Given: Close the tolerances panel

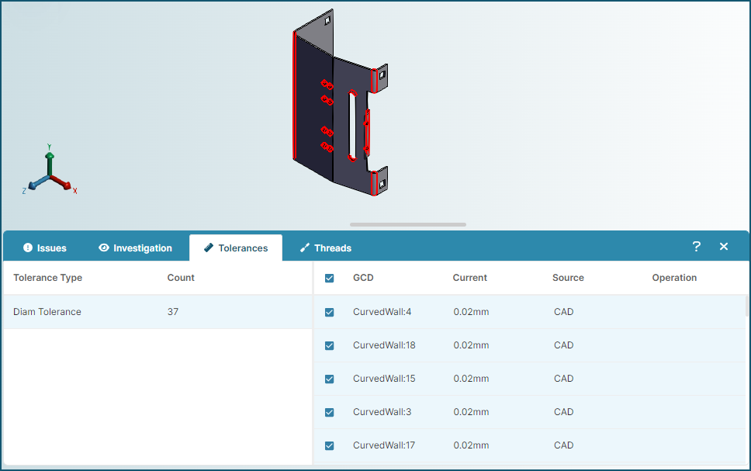Looking at the screenshot, I should [x=724, y=247].
